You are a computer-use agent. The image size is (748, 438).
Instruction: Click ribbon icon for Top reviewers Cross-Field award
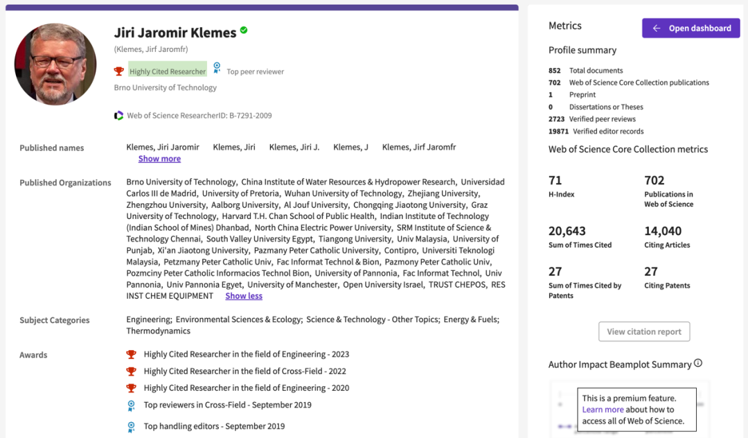click(x=131, y=405)
